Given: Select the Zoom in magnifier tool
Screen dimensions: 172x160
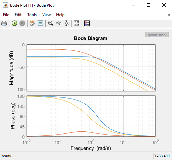Looking at the screenshot, I should pyautogui.click(x=51, y=23).
